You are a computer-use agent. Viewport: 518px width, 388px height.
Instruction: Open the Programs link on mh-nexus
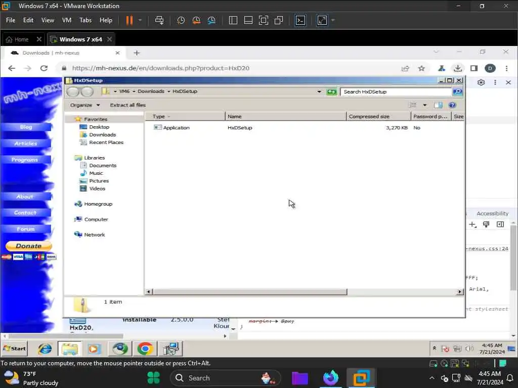25,160
